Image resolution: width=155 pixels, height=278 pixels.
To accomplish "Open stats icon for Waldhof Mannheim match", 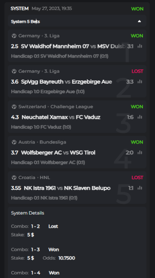I will tap(140, 46).
